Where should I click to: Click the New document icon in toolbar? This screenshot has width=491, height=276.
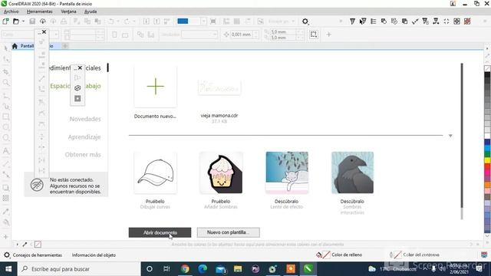point(5,21)
